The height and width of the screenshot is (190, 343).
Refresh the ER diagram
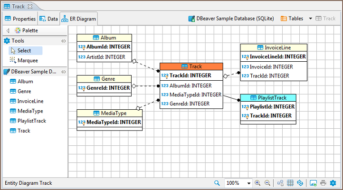pos(300,183)
